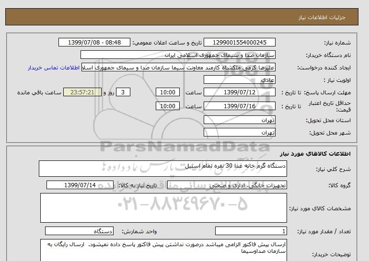Click the شماره نیاز label
Viewport: 369px width, 261px height.
coord(337,43)
